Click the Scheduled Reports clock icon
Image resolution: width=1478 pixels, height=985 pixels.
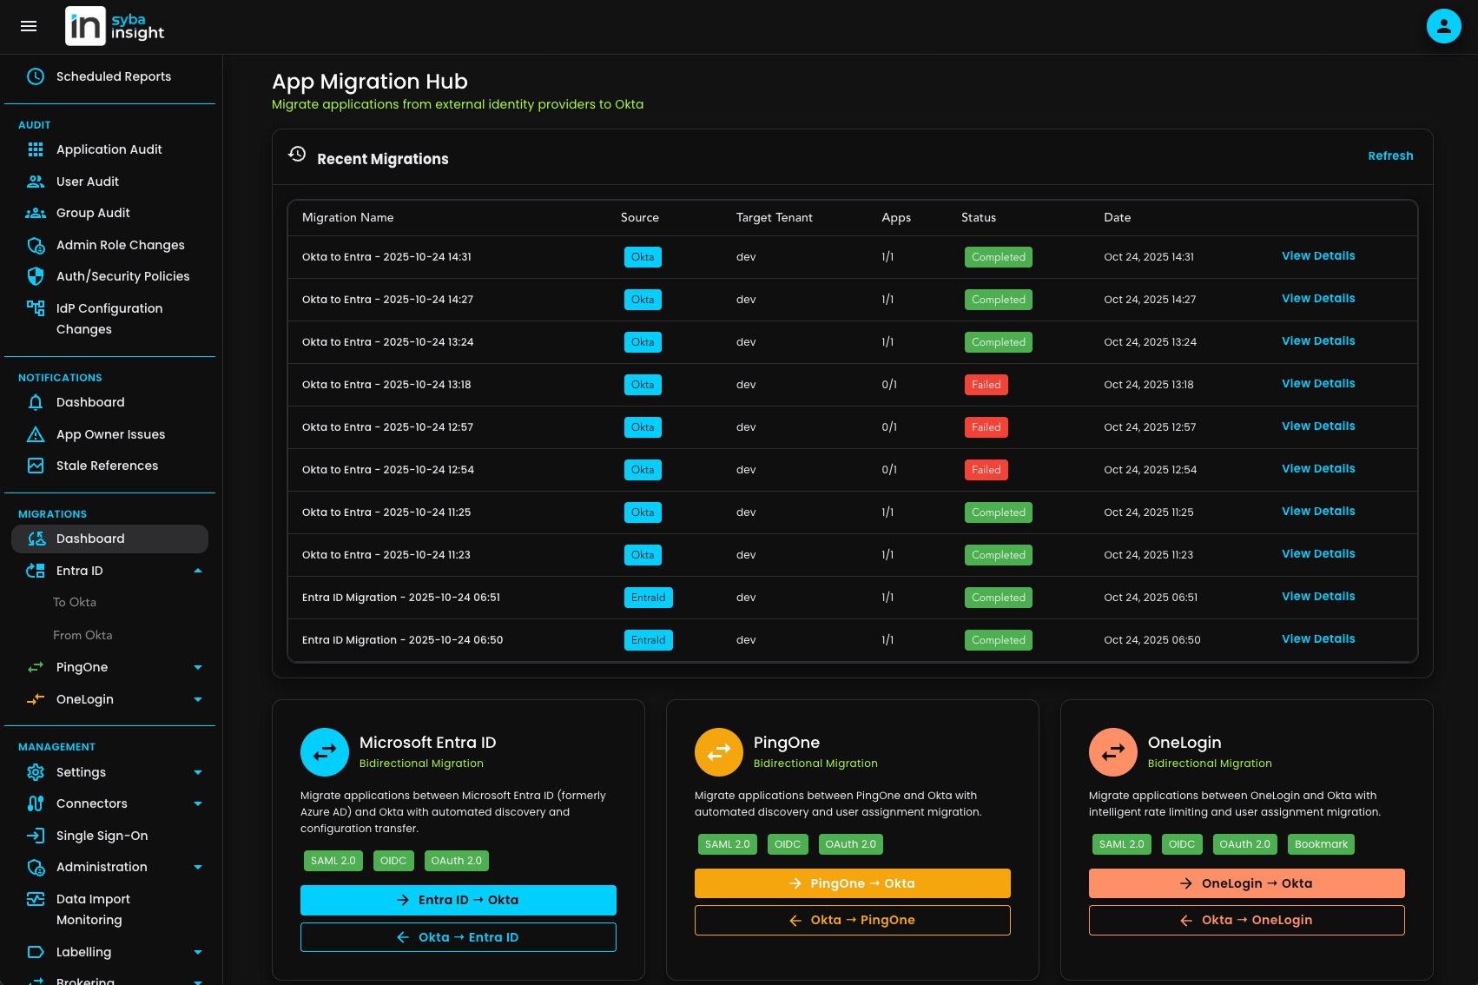click(x=35, y=76)
